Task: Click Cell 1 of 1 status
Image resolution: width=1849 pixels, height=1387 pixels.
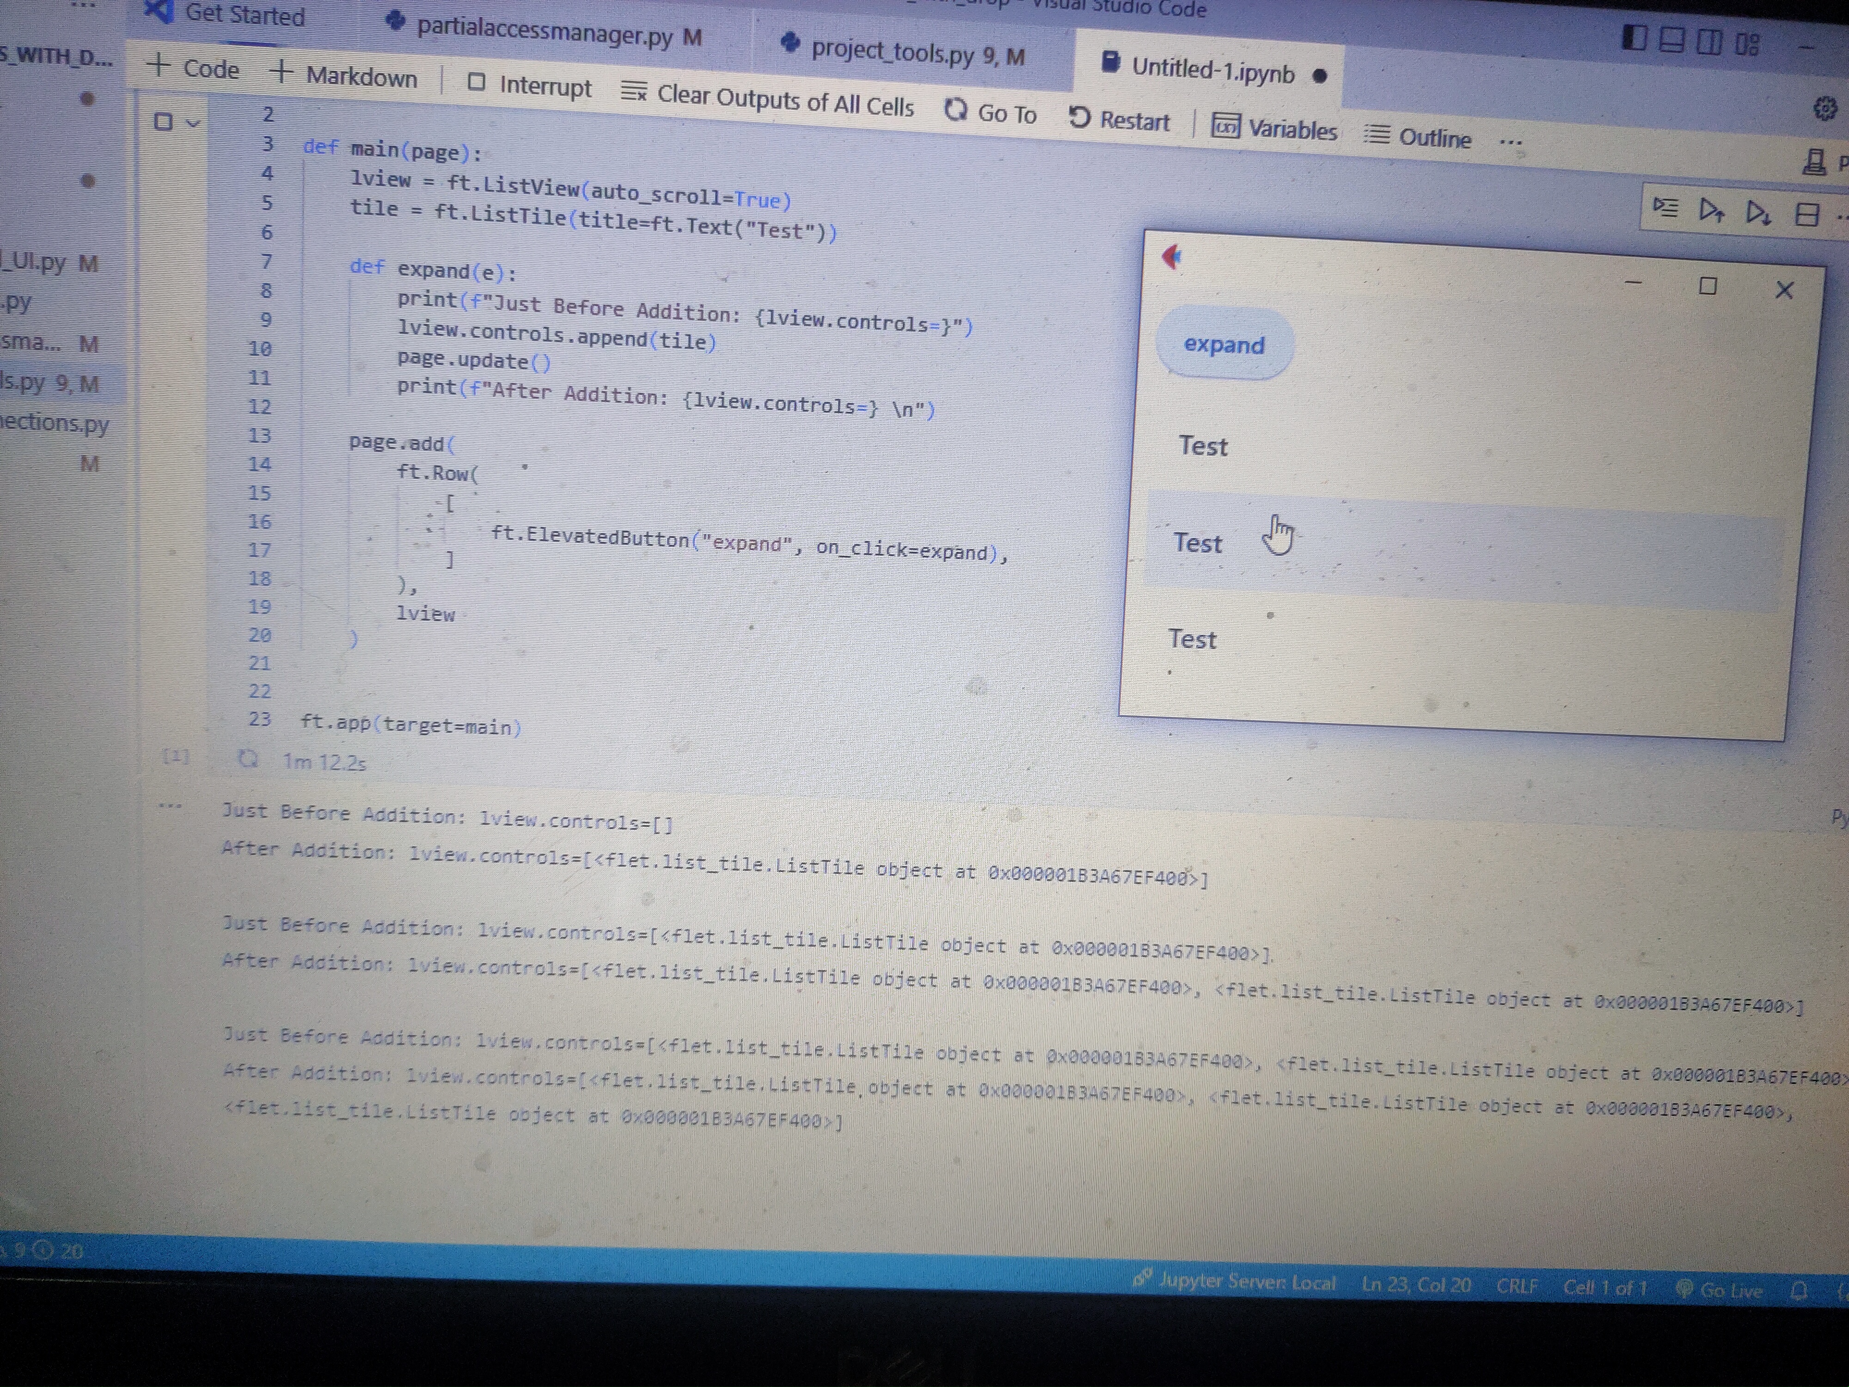Action: click(x=1605, y=1288)
